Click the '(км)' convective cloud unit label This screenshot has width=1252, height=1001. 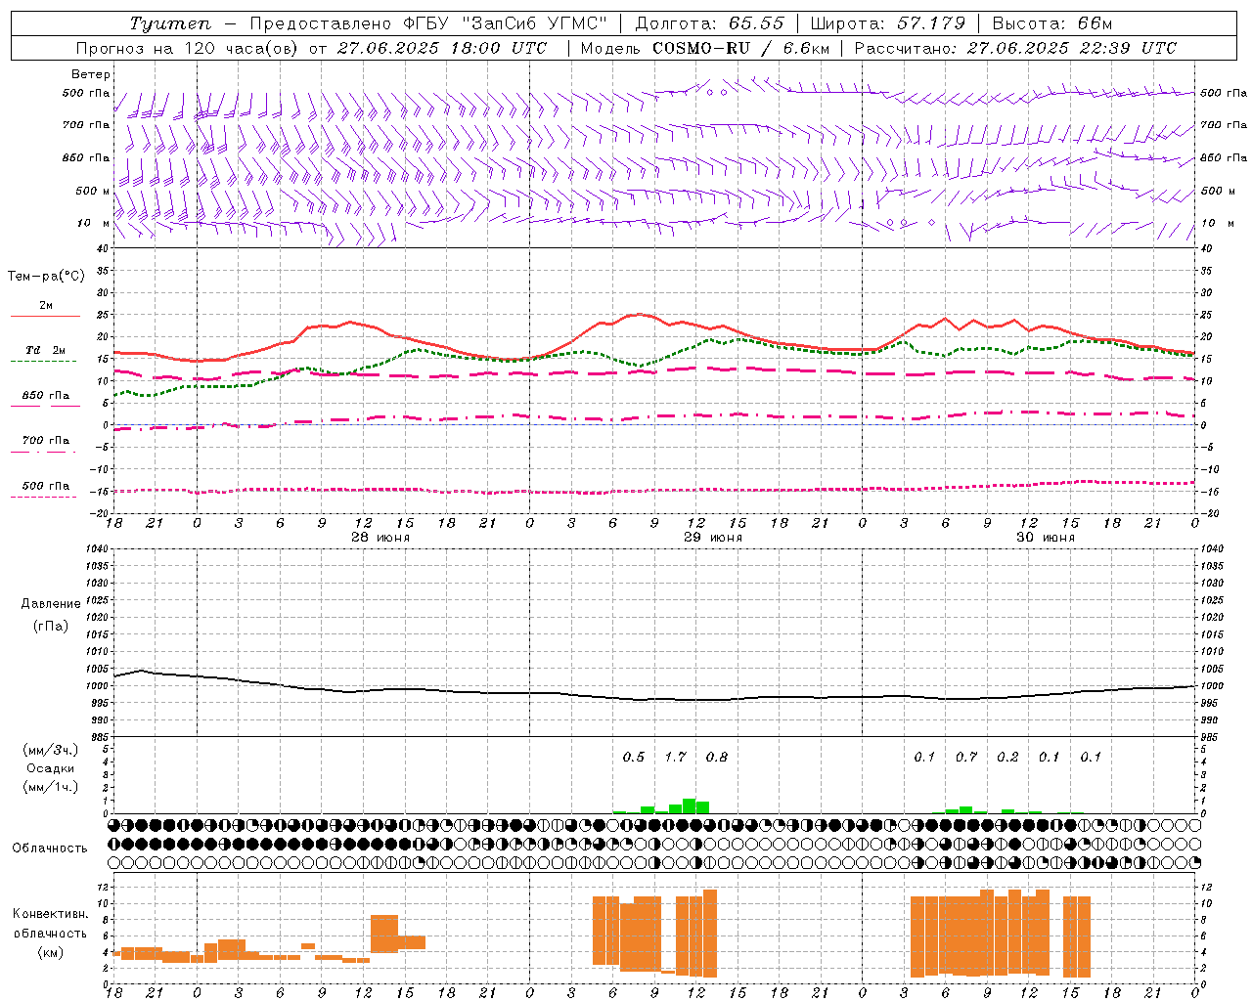coord(51,952)
